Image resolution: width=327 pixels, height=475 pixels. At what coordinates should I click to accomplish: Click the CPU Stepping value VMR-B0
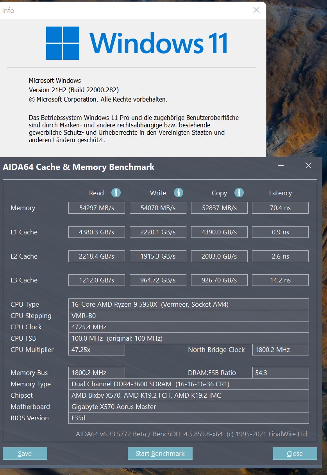point(188,316)
